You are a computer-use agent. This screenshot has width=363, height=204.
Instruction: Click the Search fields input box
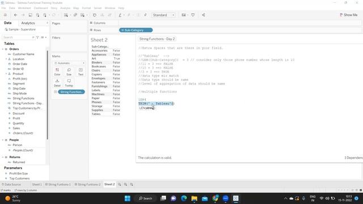[18, 37]
